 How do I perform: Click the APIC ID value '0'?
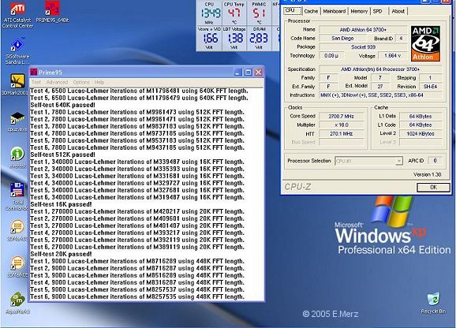point(435,161)
